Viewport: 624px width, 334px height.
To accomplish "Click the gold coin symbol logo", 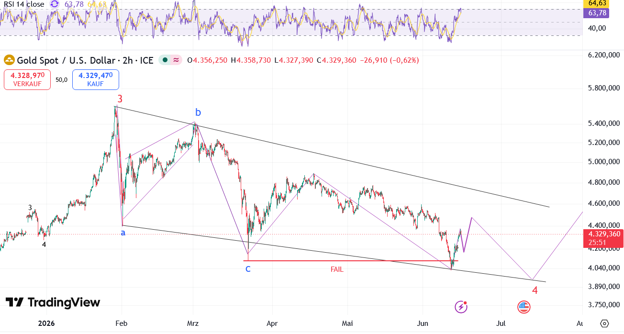I will point(9,60).
